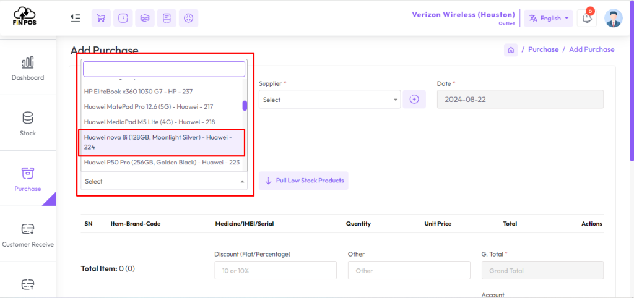The image size is (634, 298).
Task: Open the user profile avatar
Action: pos(614,18)
